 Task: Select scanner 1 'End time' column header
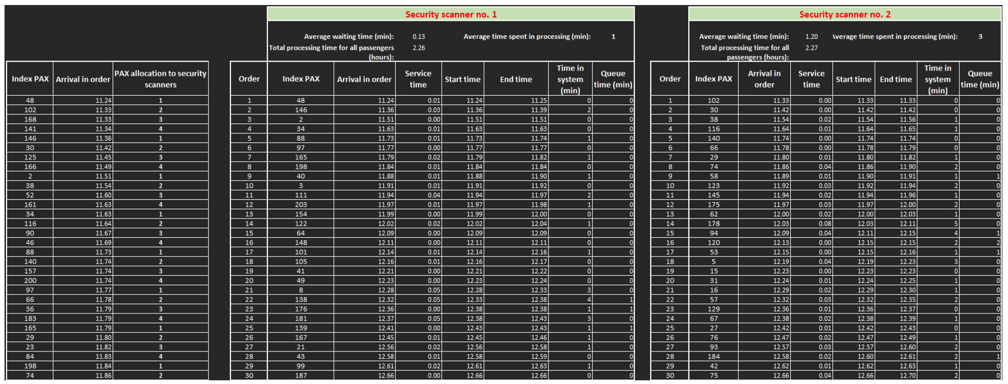(516, 79)
